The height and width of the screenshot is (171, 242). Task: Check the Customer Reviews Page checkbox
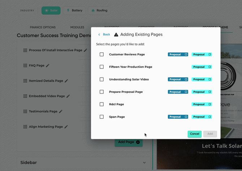tap(101, 54)
